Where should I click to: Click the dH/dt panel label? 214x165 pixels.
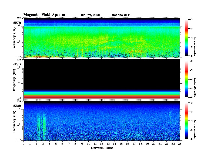pos(17,23)
